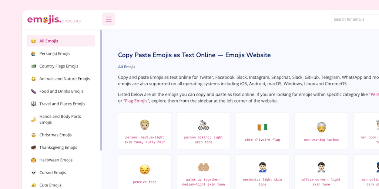
Task: Click the 'office worker: light skin tone' label
Action: coord(321,182)
